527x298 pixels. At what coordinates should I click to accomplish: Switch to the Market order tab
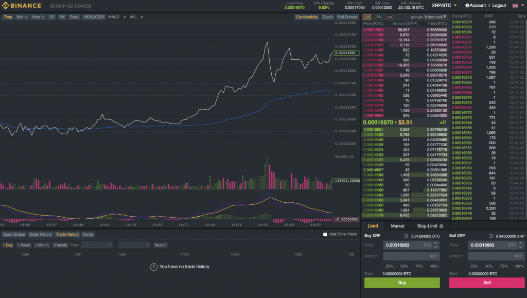(397, 225)
